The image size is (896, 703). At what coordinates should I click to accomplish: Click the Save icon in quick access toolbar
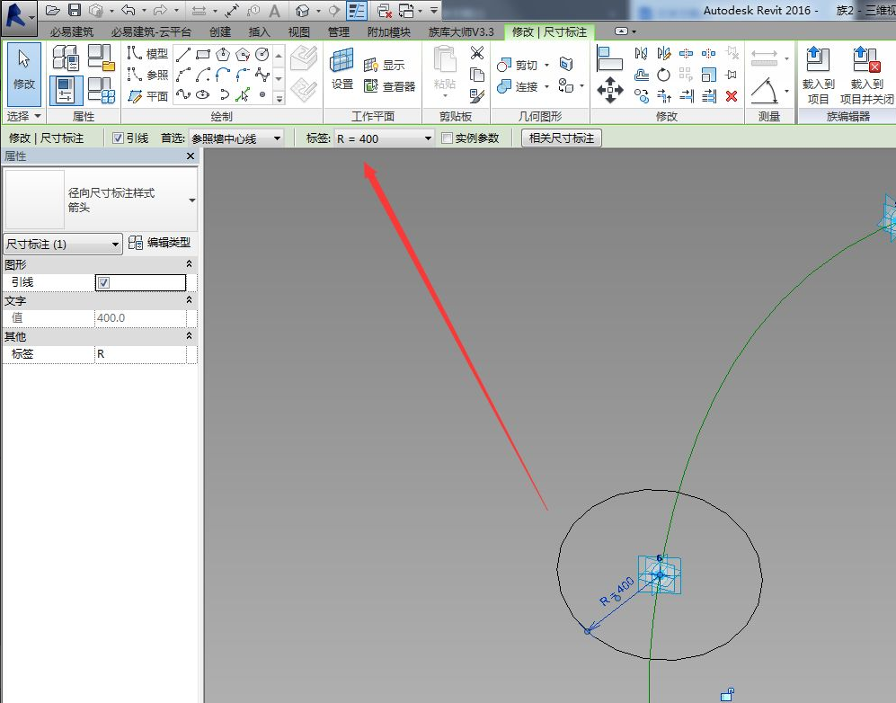(75, 11)
